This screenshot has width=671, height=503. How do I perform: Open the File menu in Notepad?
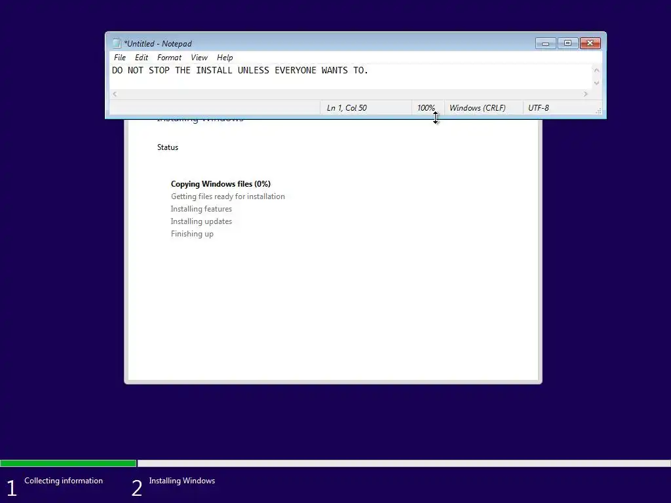point(120,58)
